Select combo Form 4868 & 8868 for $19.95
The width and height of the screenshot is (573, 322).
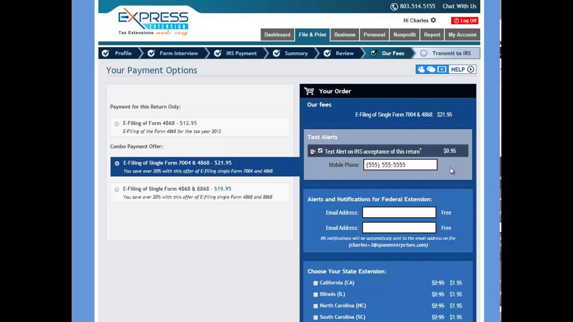point(117,190)
